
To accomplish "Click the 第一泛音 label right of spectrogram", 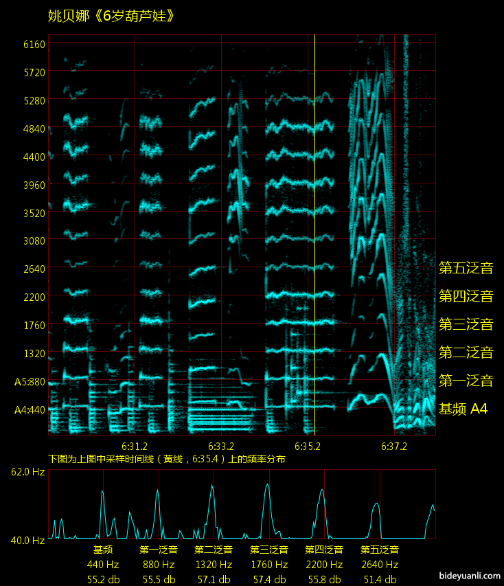I will pos(466,381).
